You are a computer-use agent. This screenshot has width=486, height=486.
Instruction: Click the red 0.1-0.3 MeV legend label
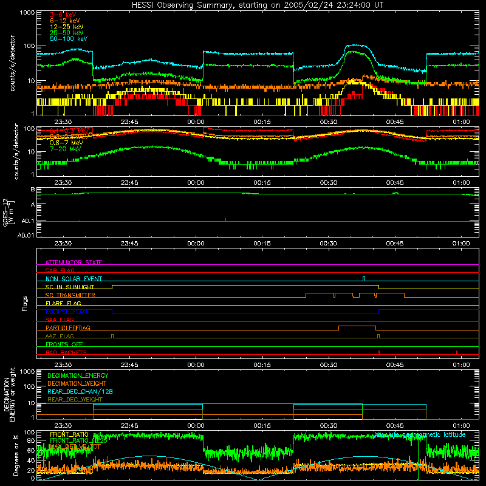tap(69, 131)
